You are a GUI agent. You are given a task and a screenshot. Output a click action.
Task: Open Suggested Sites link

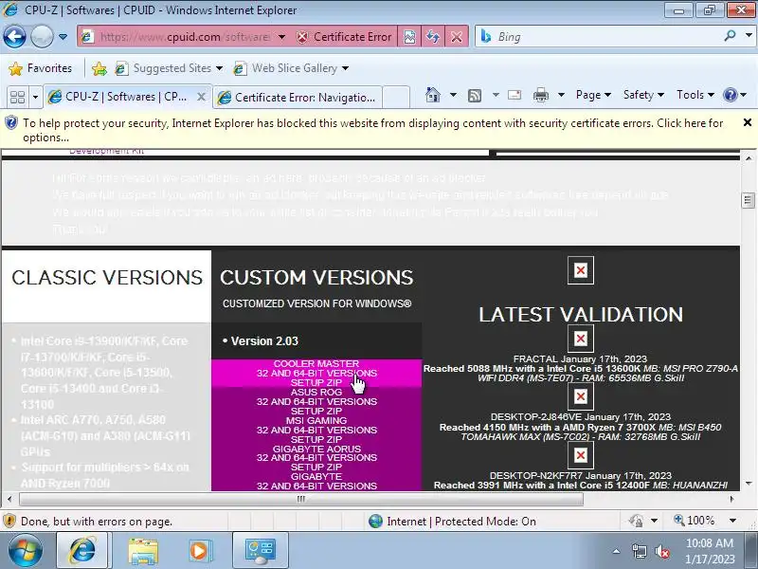coord(169,68)
